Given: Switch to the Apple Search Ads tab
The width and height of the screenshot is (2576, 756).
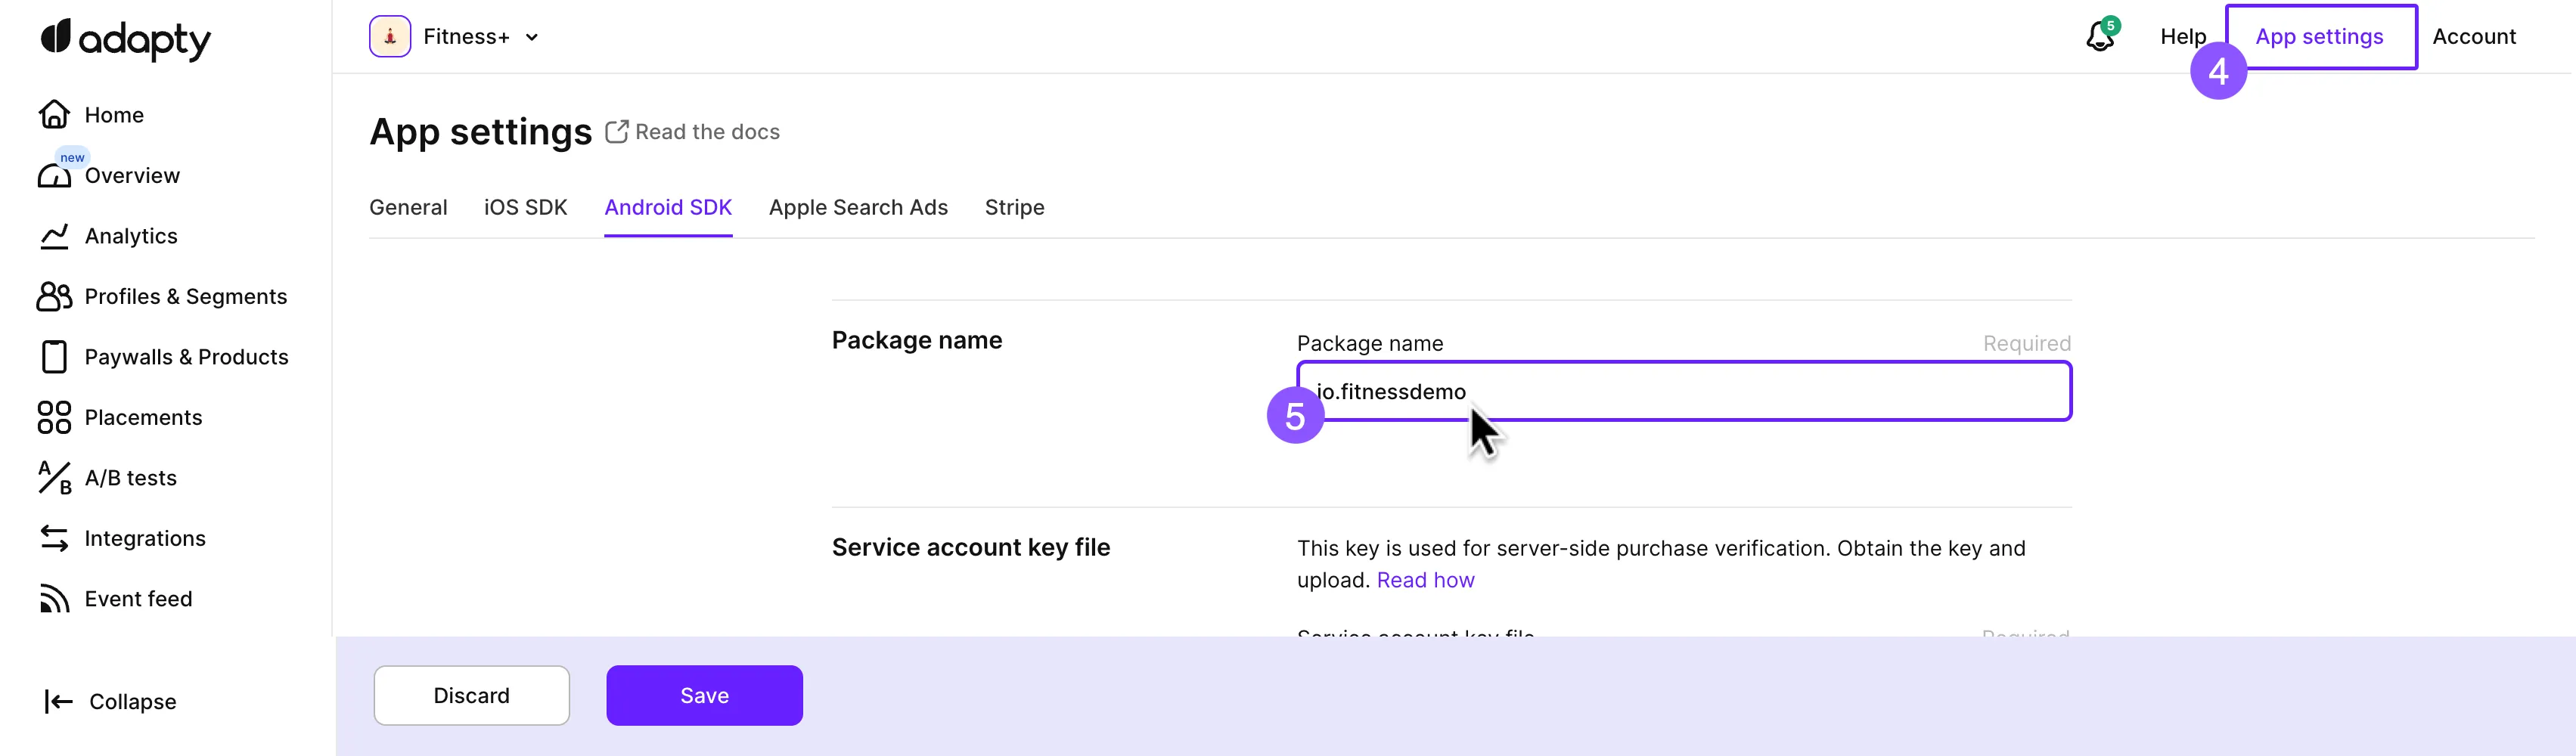Looking at the screenshot, I should pos(858,207).
